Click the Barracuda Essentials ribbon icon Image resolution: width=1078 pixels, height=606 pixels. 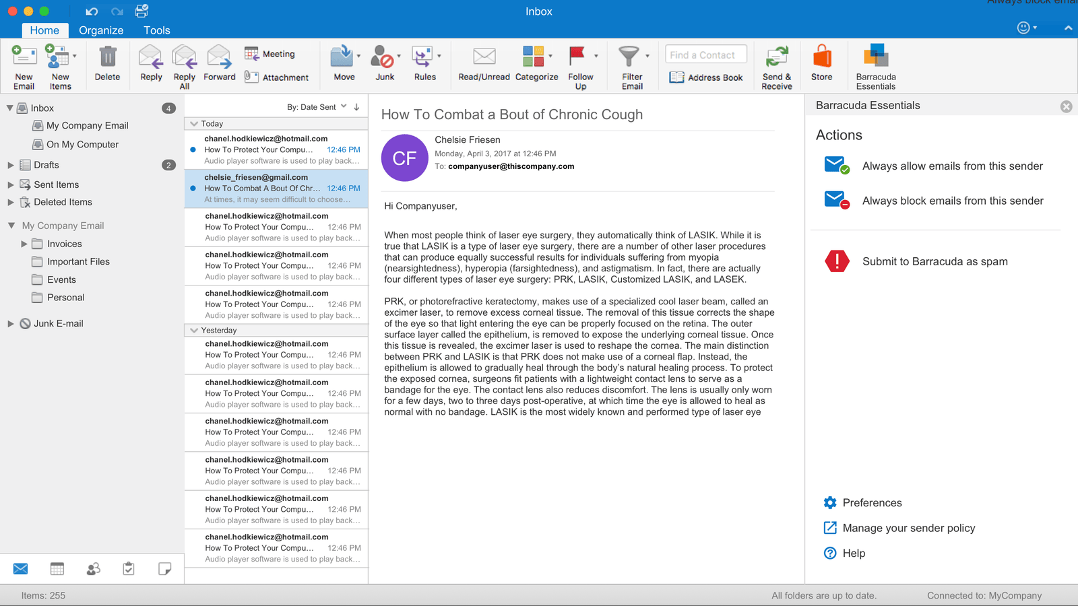click(x=875, y=57)
